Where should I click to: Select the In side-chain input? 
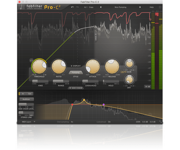click(23, 94)
